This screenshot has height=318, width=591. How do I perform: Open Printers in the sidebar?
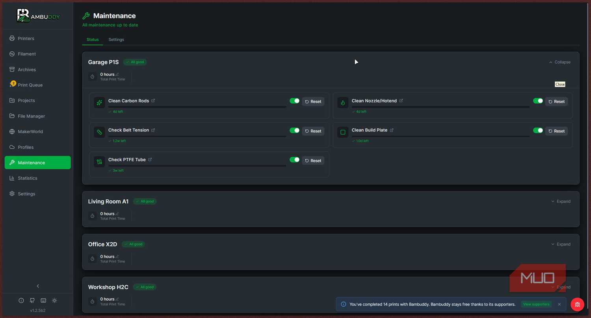point(38,39)
